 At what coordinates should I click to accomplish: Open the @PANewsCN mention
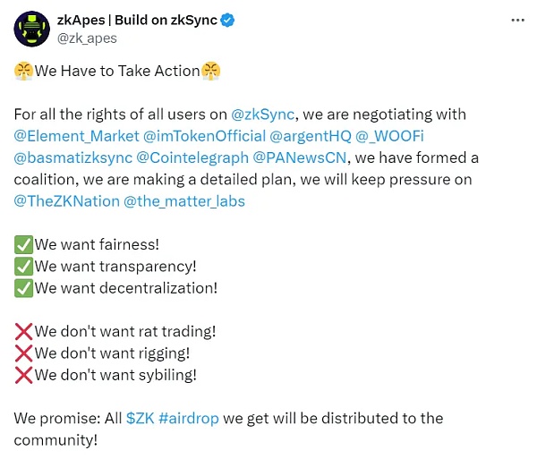coord(284,158)
